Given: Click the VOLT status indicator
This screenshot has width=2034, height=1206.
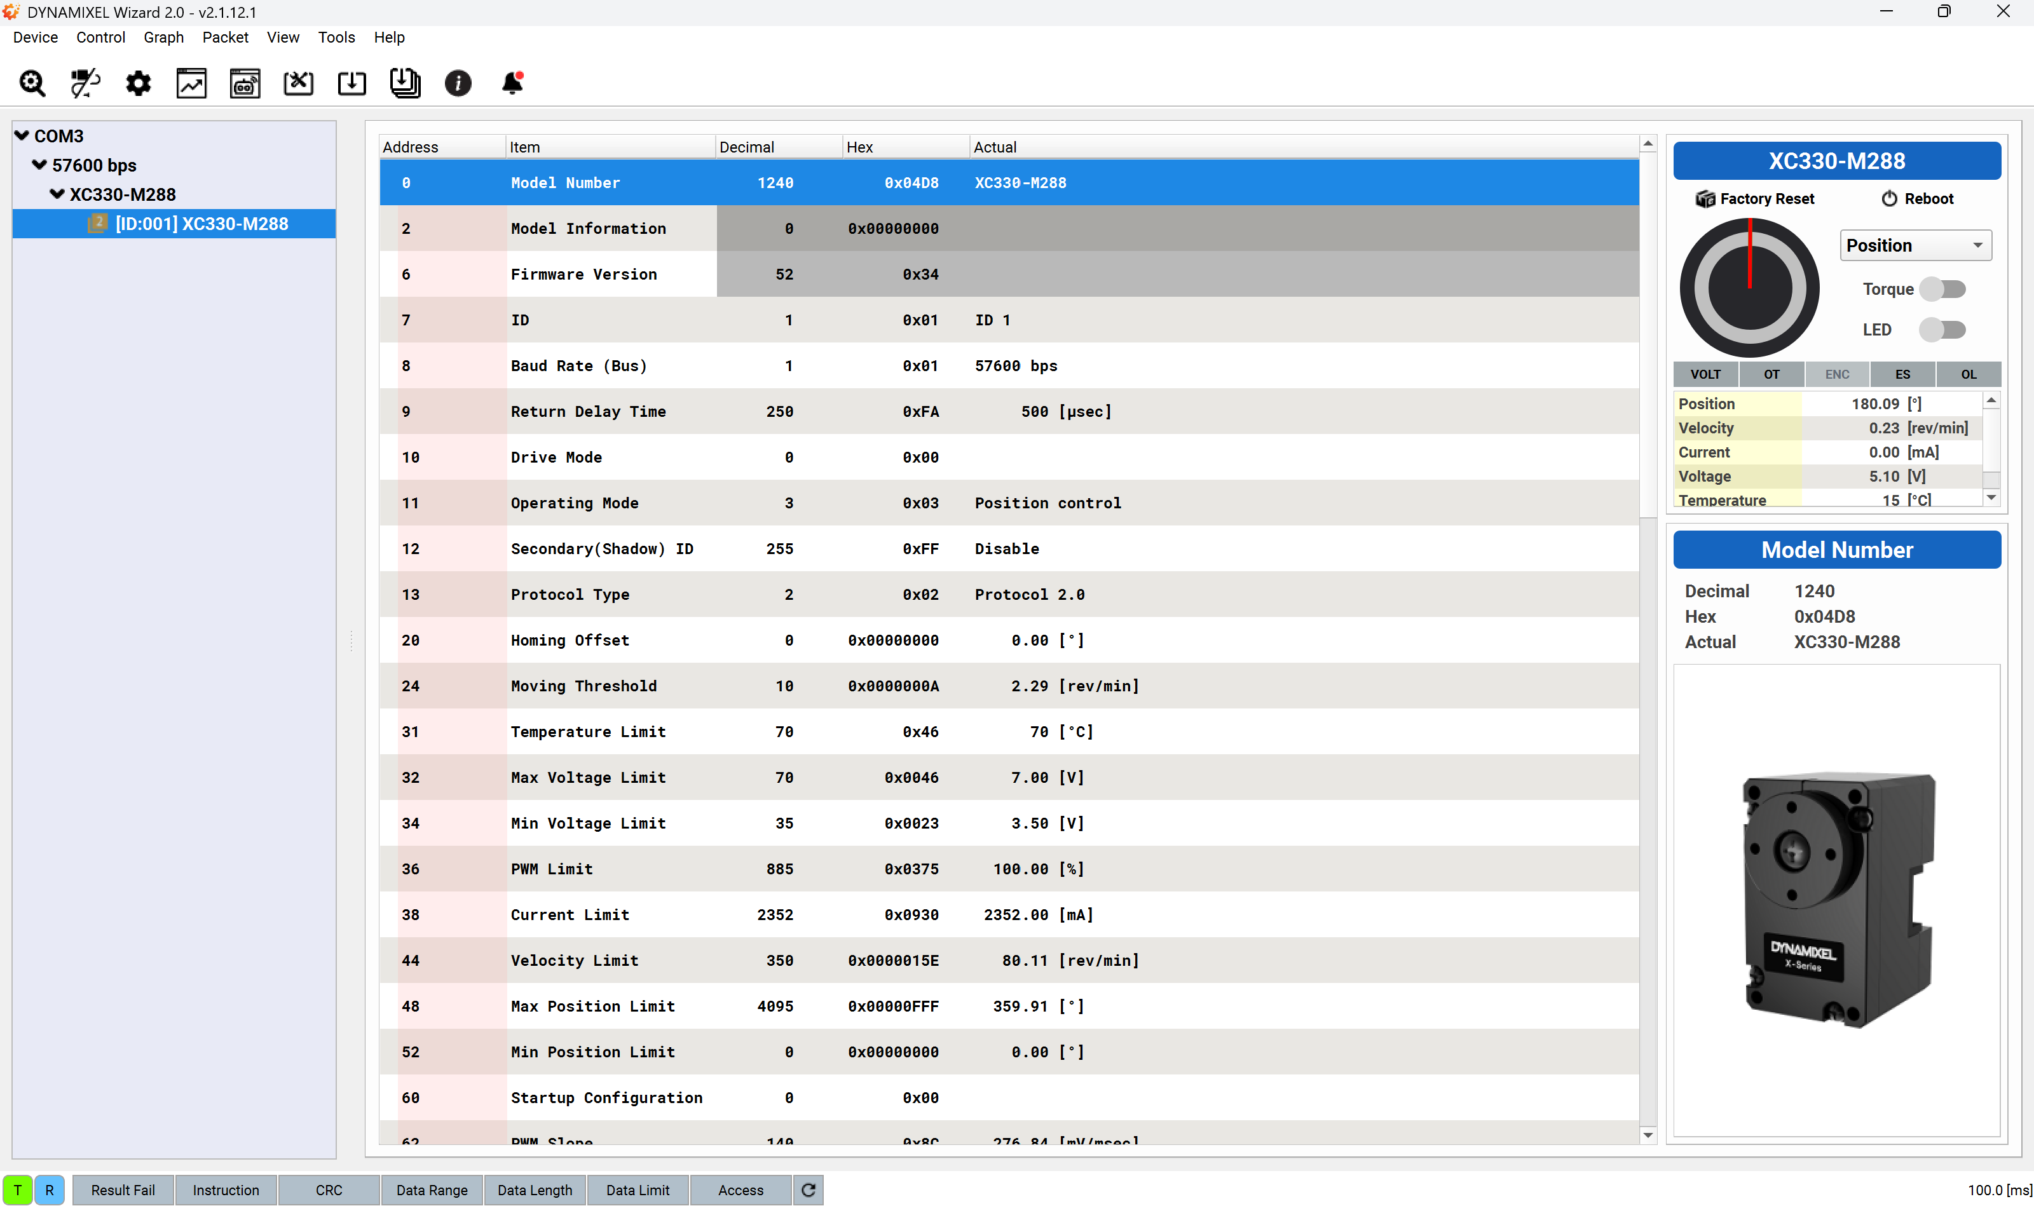Looking at the screenshot, I should pyautogui.click(x=1705, y=374).
